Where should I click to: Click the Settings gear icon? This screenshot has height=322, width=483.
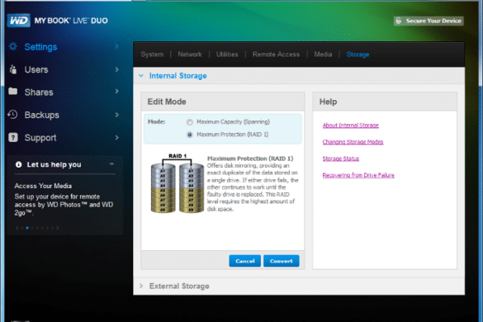(x=13, y=46)
